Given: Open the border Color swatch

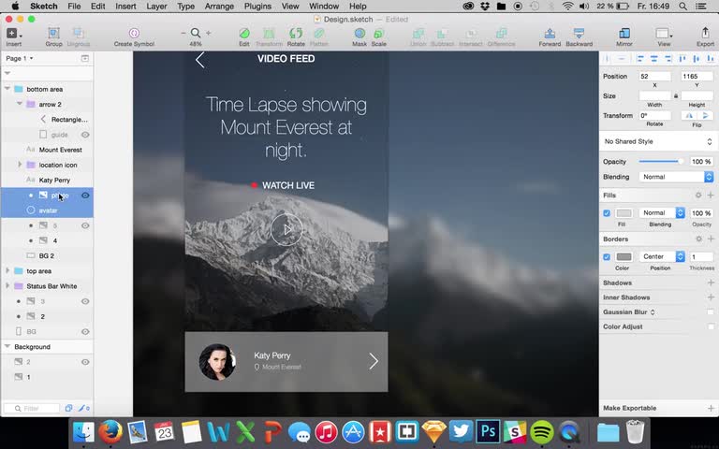Looking at the screenshot, I should 624,256.
